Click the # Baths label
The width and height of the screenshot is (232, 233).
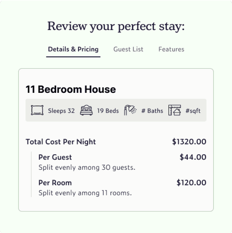(x=152, y=111)
